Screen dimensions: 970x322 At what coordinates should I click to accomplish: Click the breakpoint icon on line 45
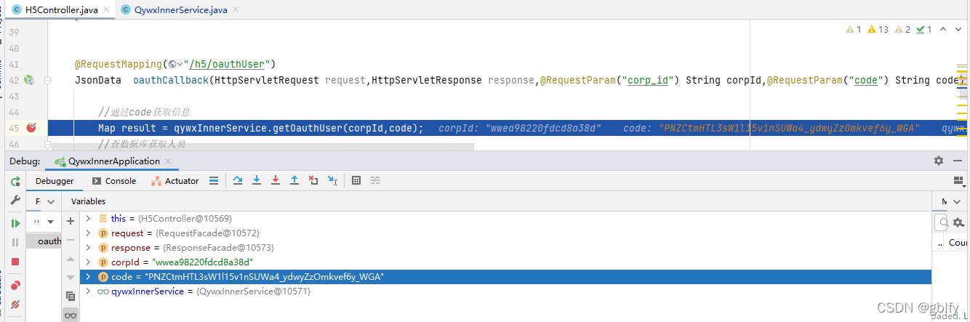click(31, 128)
